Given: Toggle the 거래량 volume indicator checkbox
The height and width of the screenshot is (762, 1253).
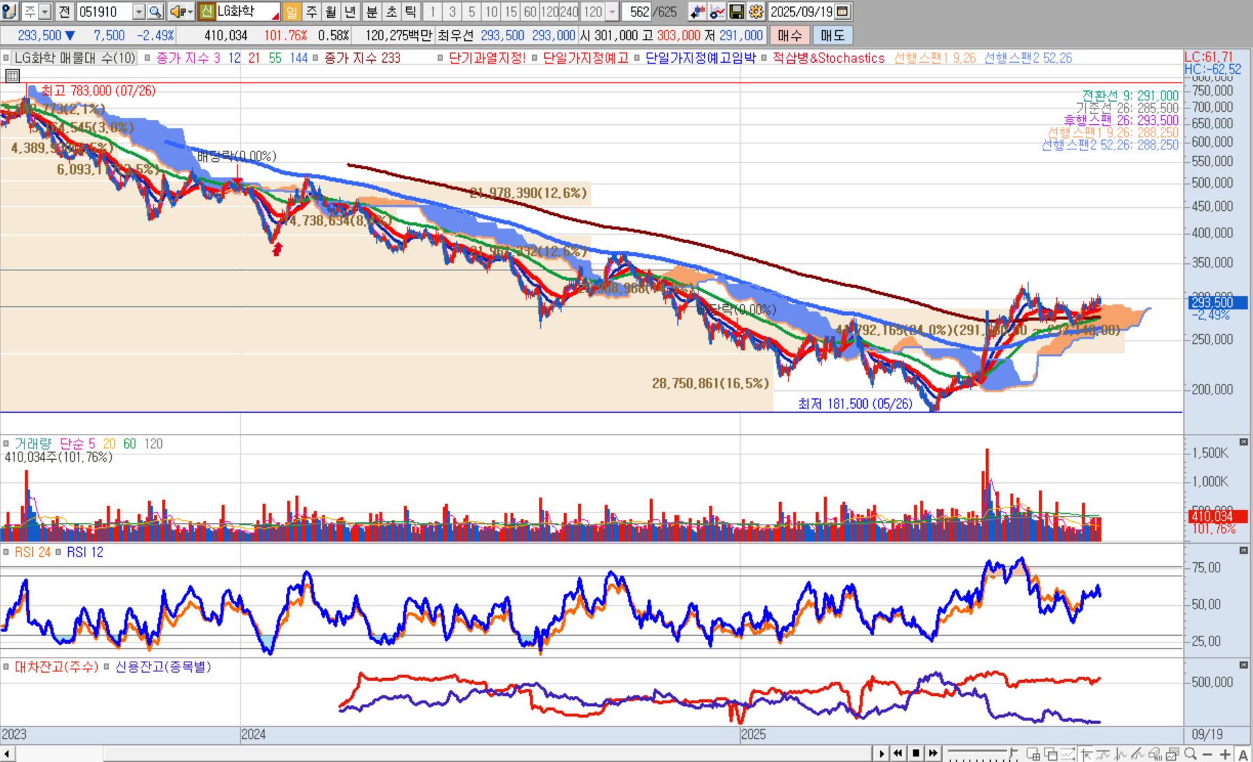Looking at the screenshot, I should tap(6, 444).
